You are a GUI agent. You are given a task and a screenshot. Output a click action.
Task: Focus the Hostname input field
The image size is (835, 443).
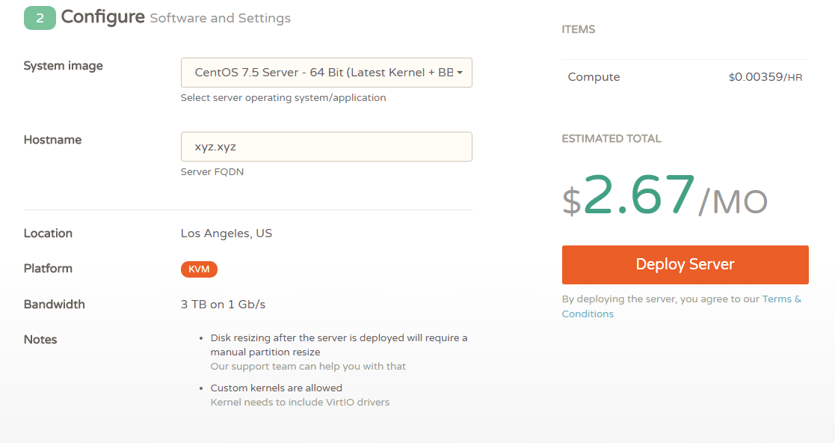tap(327, 147)
